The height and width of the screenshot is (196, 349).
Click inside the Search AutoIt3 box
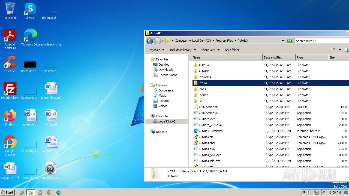(322, 41)
